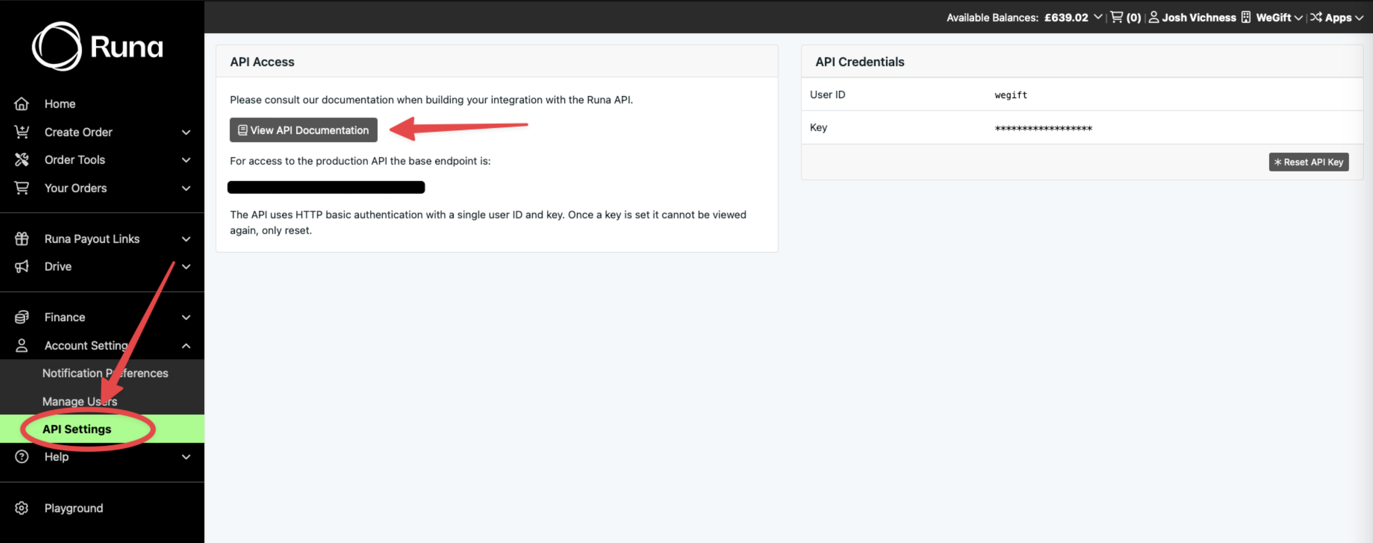Expand the Your Orders chevron
The image size is (1373, 543).
coord(186,188)
